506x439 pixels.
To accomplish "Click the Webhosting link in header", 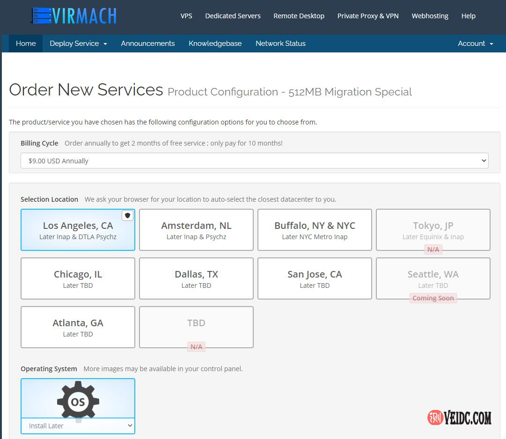I will (x=430, y=16).
